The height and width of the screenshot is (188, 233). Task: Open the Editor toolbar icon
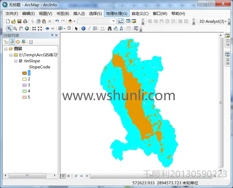pyautogui.click(x=121, y=21)
